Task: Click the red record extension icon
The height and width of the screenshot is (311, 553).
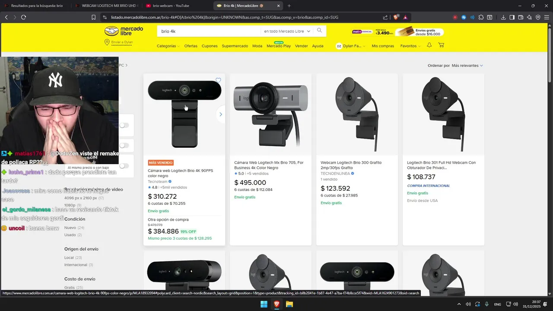Action: tap(455, 17)
